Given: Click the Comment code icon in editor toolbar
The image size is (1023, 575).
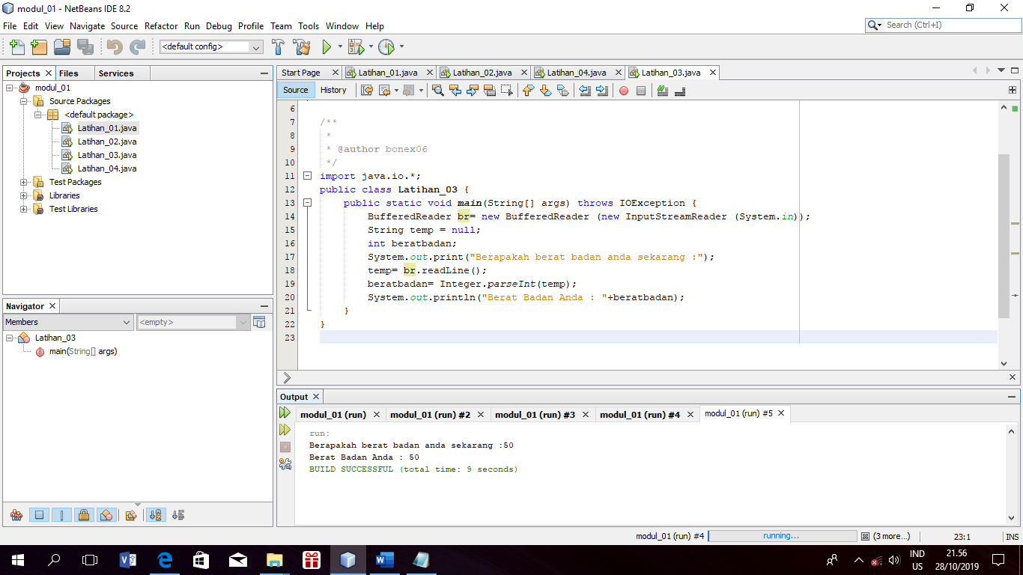Looking at the screenshot, I should [663, 91].
